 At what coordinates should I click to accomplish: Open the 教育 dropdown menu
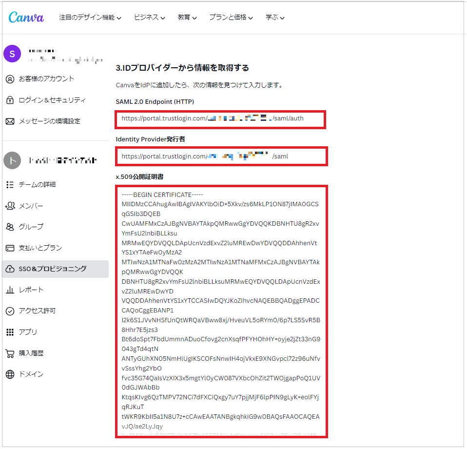(x=187, y=18)
